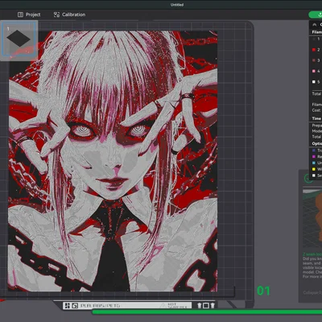Select the red filament 2 swatch
322x322 pixels.
[x=314, y=50]
